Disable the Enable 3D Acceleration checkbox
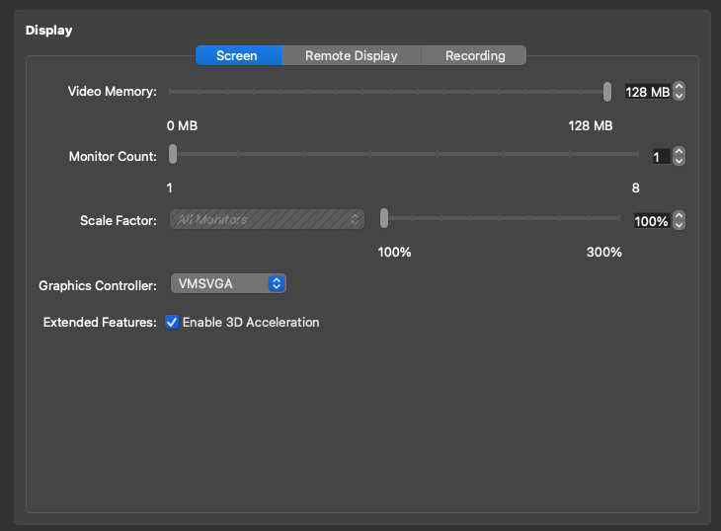 coord(172,323)
